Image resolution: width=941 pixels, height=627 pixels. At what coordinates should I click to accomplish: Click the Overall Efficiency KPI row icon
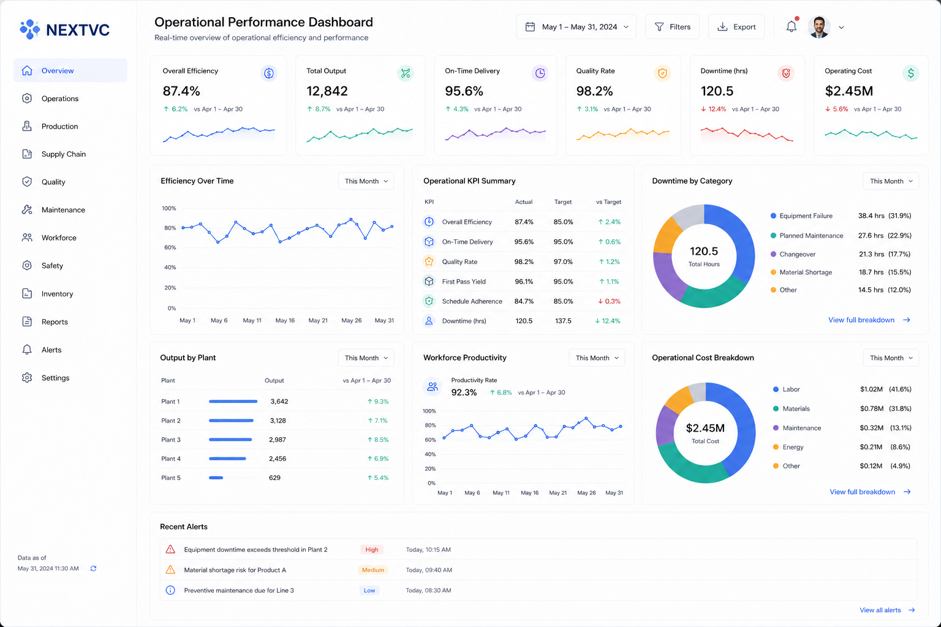pyautogui.click(x=429, y=222)
